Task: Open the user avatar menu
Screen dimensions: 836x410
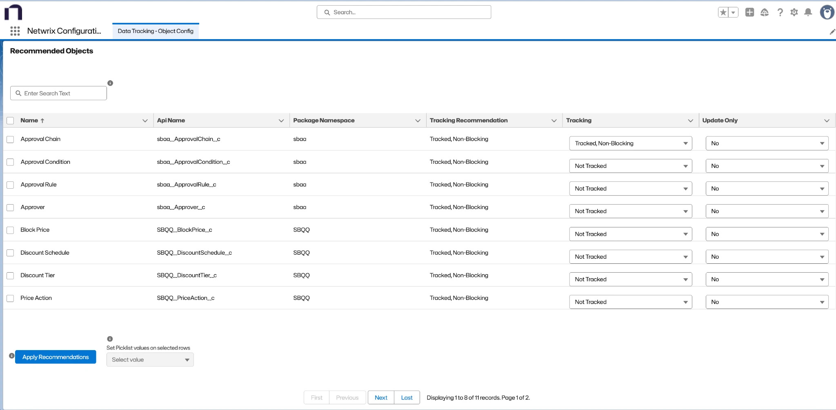Action: [826, 12]
